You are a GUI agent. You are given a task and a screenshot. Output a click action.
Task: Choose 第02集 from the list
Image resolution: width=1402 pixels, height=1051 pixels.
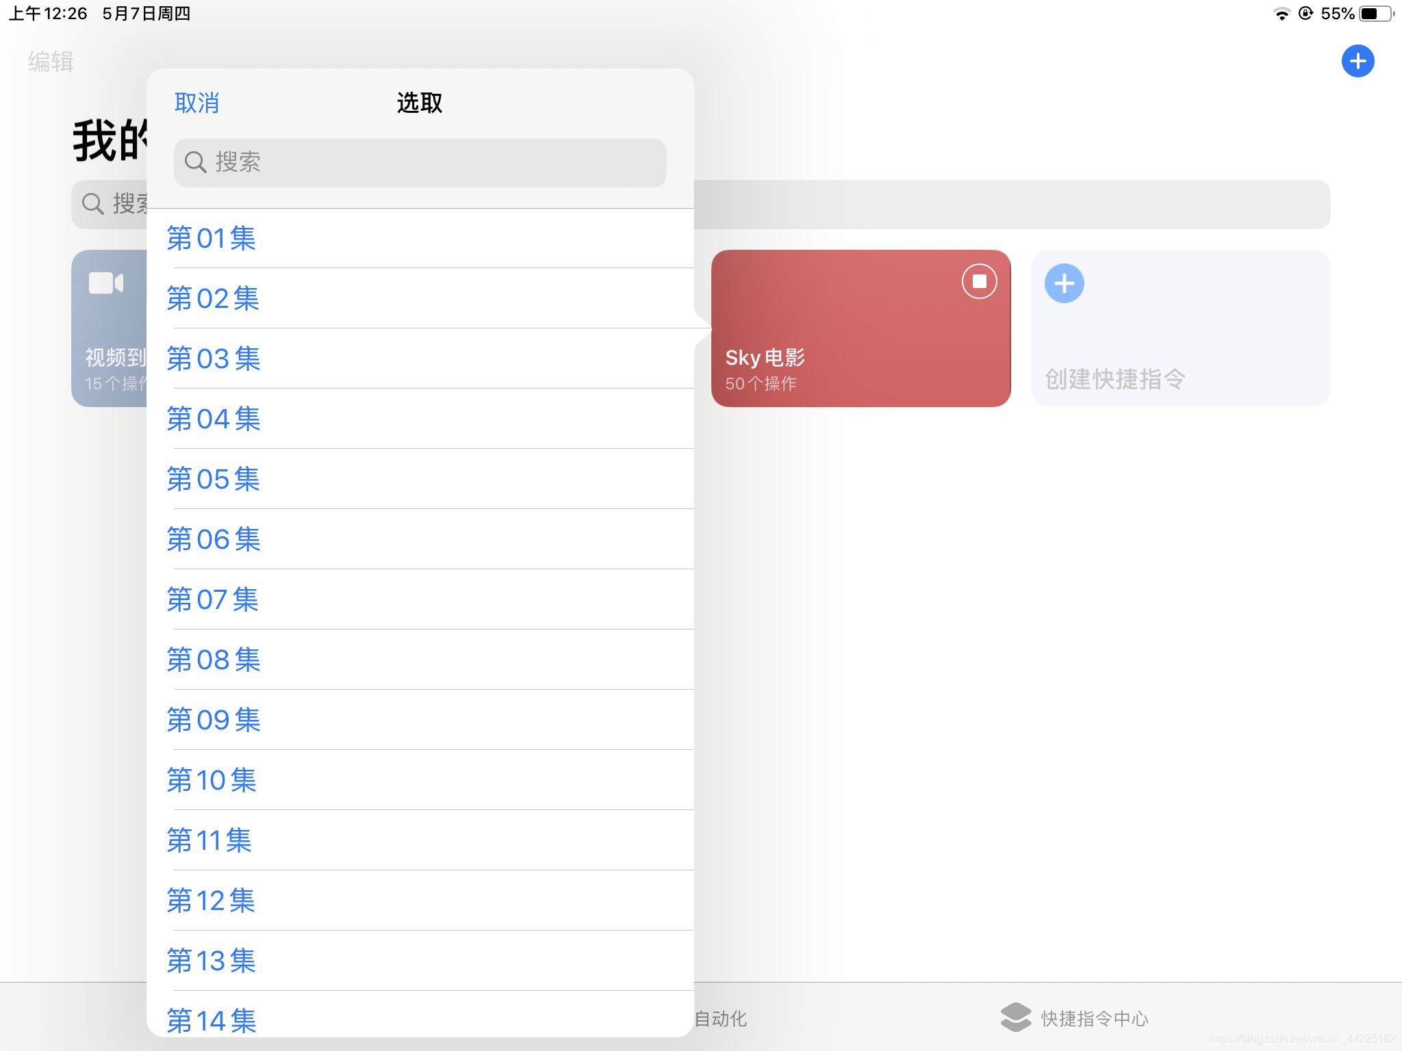point(420,298)
